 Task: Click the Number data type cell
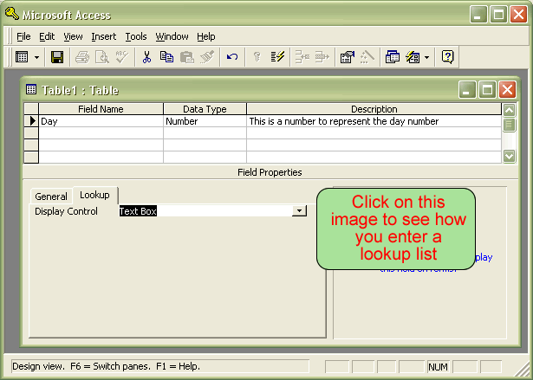click(205, 121)
